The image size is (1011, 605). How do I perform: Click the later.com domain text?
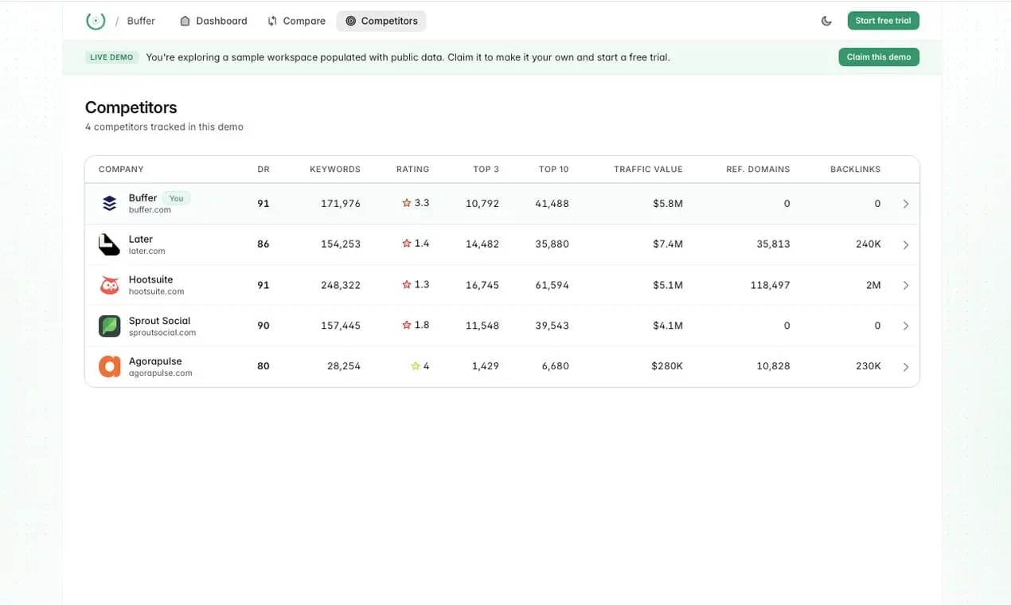[x=147, y=251]
